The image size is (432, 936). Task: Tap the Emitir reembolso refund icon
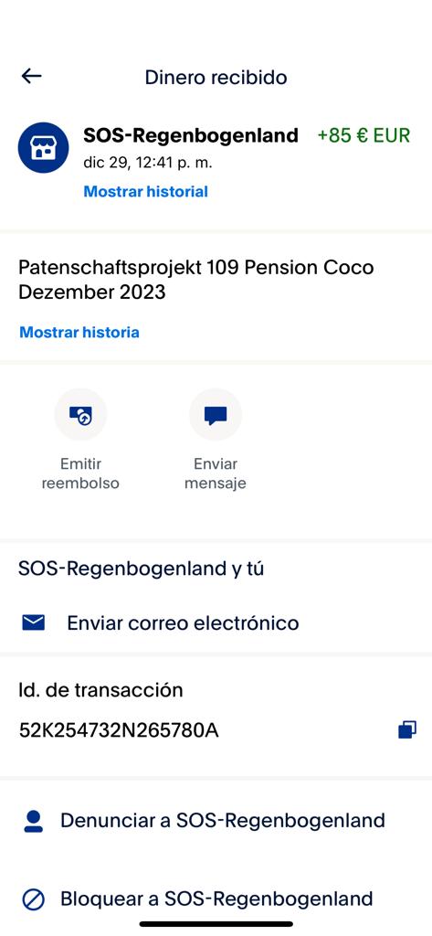(x=80, y=414)
